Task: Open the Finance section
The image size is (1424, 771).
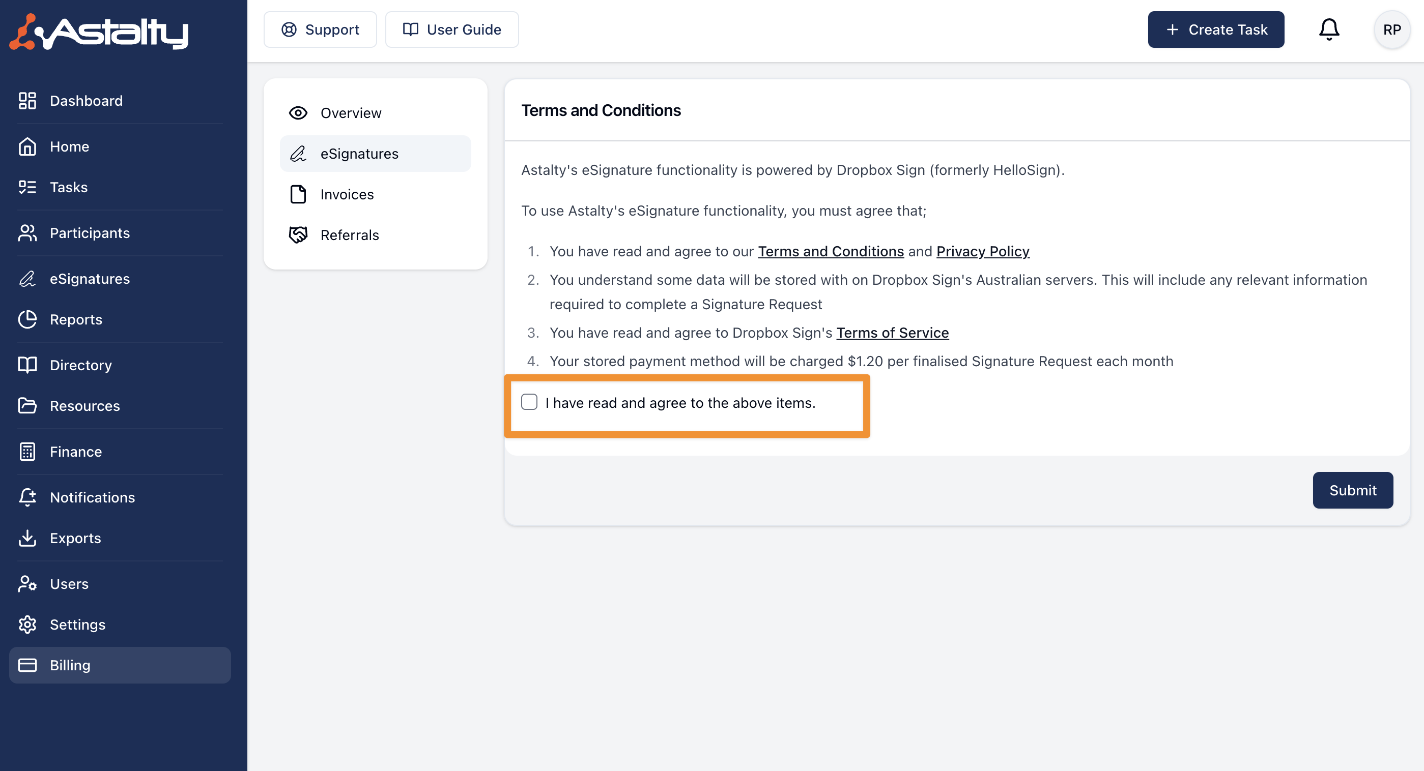Action: pos(76,452)
